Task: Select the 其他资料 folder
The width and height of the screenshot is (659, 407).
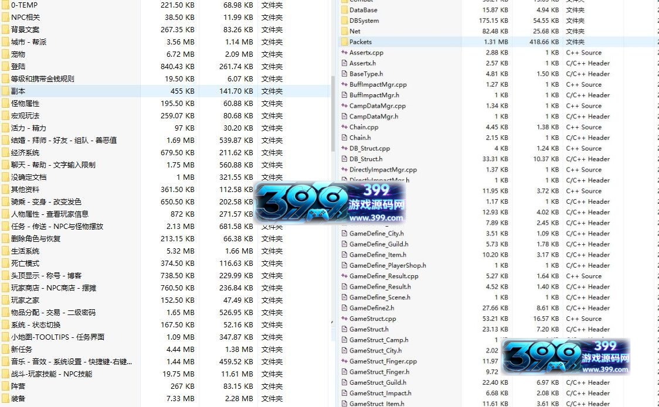Action: click(25, 189)
